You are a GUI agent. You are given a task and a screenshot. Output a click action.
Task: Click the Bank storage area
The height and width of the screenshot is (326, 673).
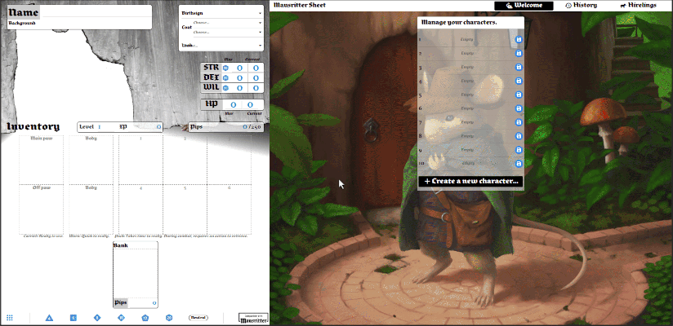point(136,273)
